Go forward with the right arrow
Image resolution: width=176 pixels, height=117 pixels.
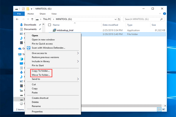pos(23,19)
